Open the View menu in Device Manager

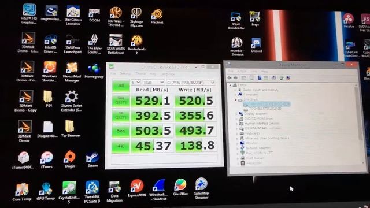[254, 71]
